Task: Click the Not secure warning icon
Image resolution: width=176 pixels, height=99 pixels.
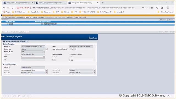Action: click(x=18, y=8)
